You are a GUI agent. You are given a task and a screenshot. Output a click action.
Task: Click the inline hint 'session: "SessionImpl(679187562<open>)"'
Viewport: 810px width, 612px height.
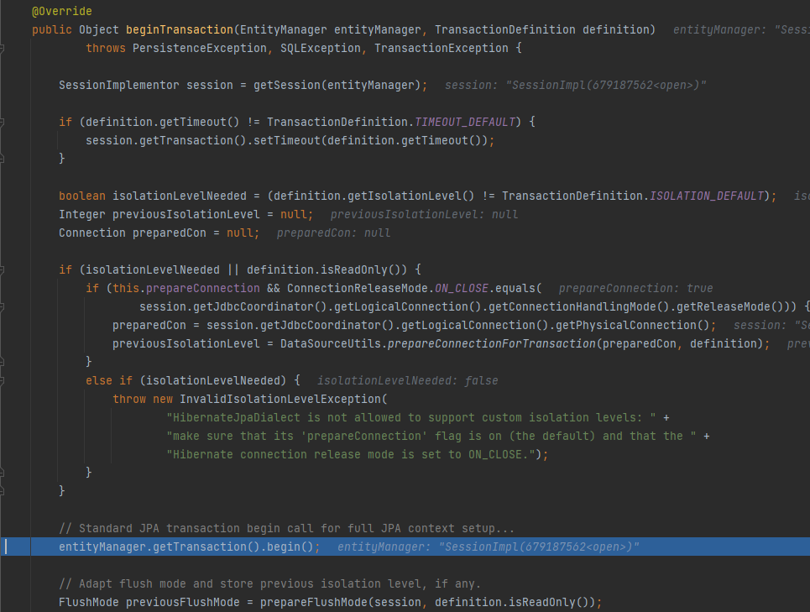[x=576, y=86]
